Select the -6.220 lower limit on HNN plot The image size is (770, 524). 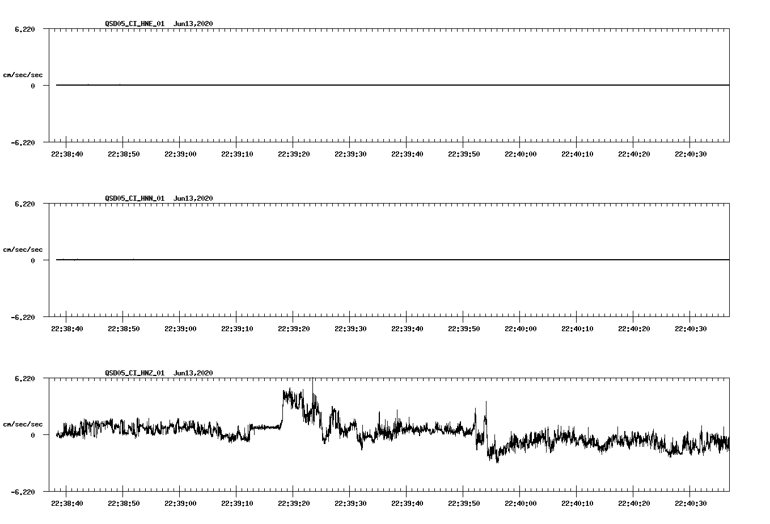click(23, 317)
